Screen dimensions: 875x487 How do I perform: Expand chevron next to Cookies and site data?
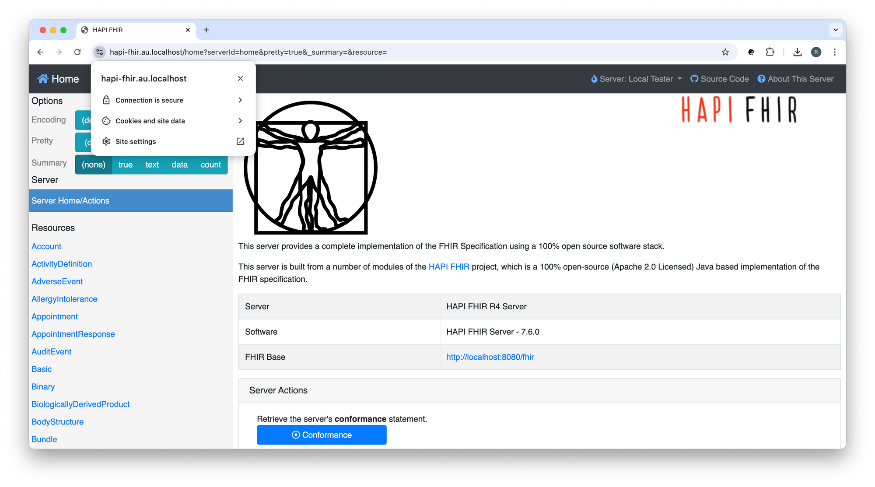[x=240, y=121]
